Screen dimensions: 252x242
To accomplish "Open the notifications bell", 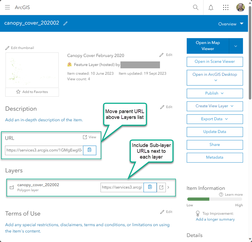I will tap(211, 7).
